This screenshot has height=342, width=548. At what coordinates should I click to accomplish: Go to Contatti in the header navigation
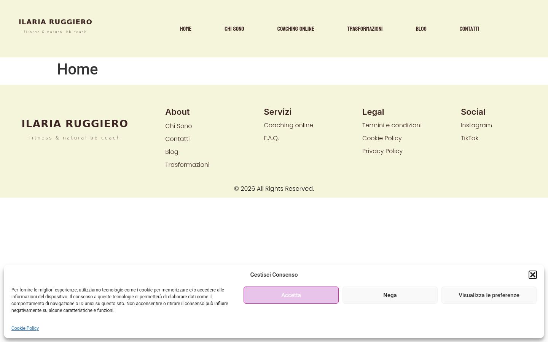(x=469, y=29)
